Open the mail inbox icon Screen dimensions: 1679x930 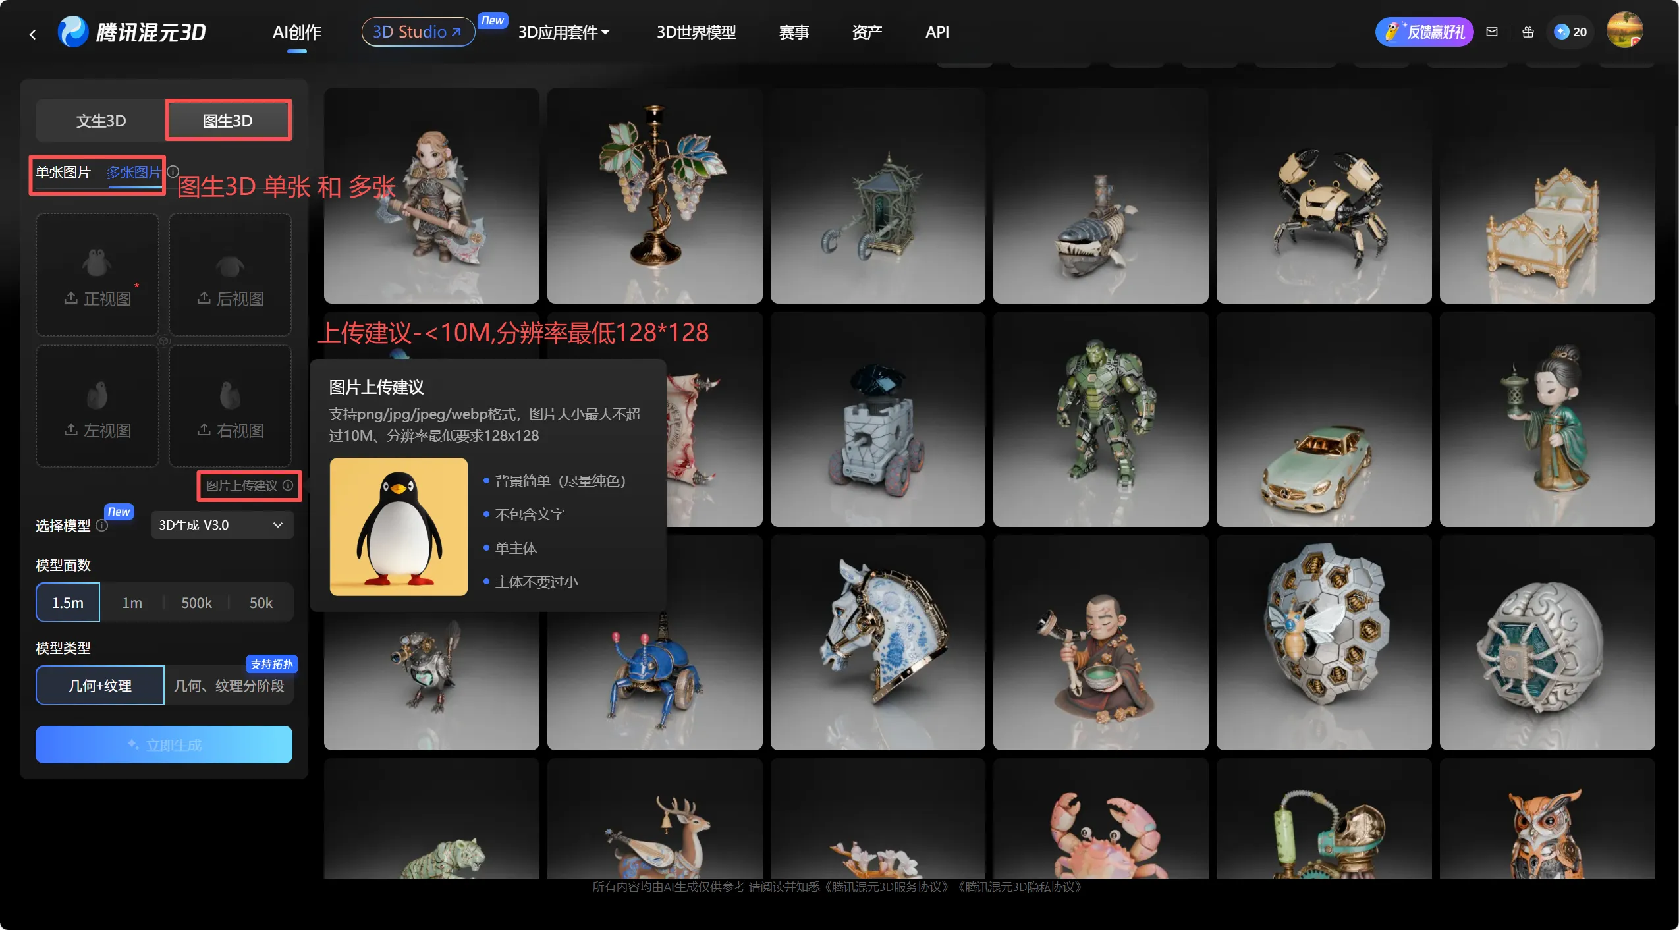pyautogui.click(x=1491, y=32)
